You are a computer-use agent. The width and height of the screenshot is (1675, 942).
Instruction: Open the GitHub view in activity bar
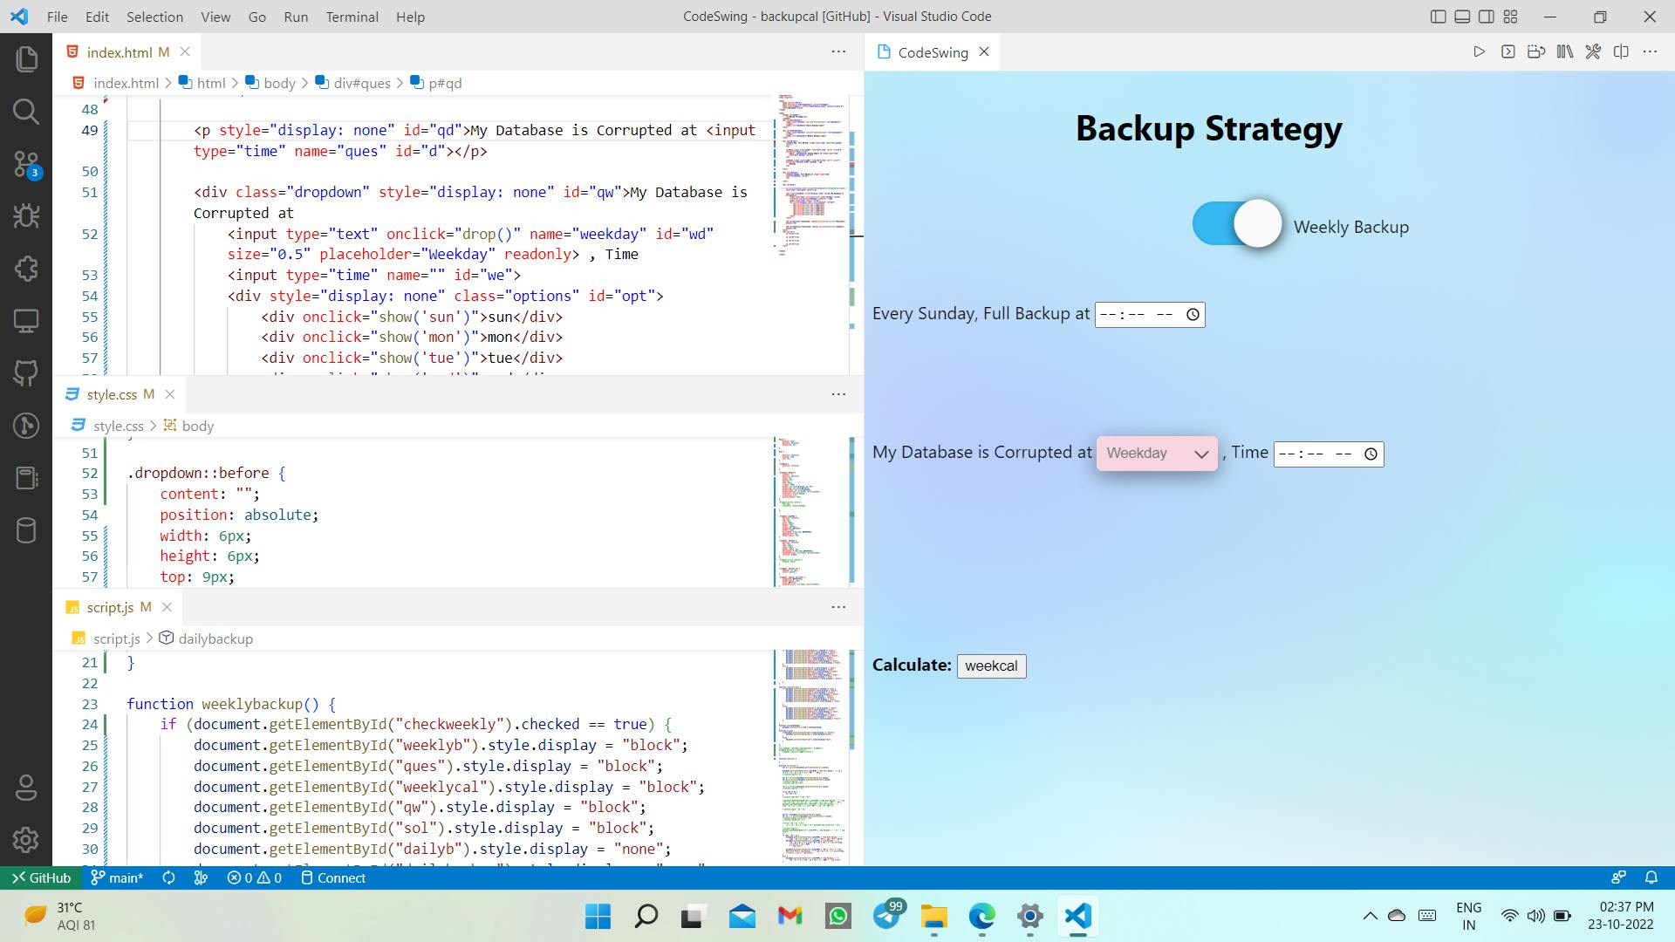(x=26, y=372)
